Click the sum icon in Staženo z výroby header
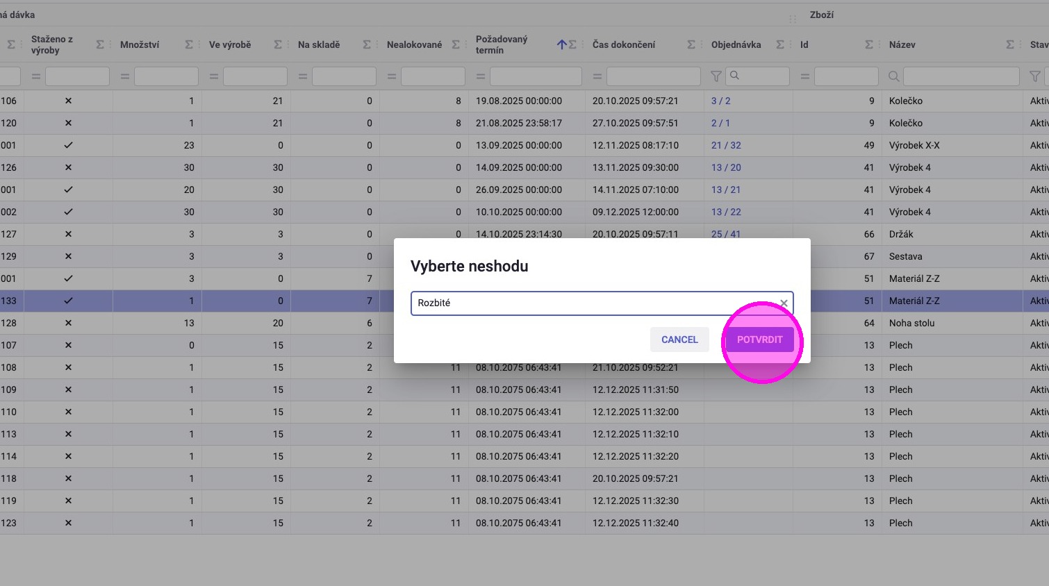 (100, 44)
